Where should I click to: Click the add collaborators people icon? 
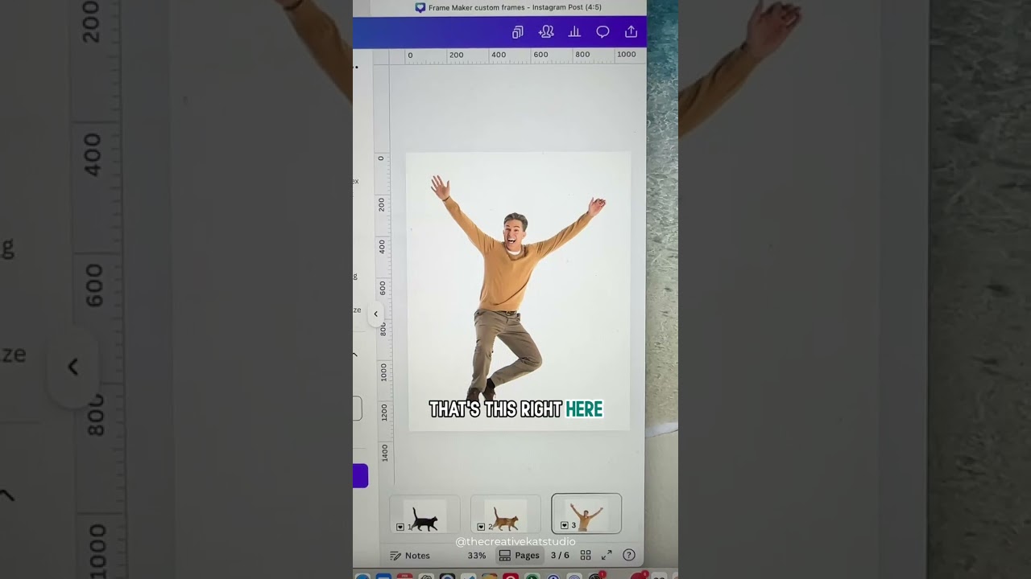(x=546, y=32)
